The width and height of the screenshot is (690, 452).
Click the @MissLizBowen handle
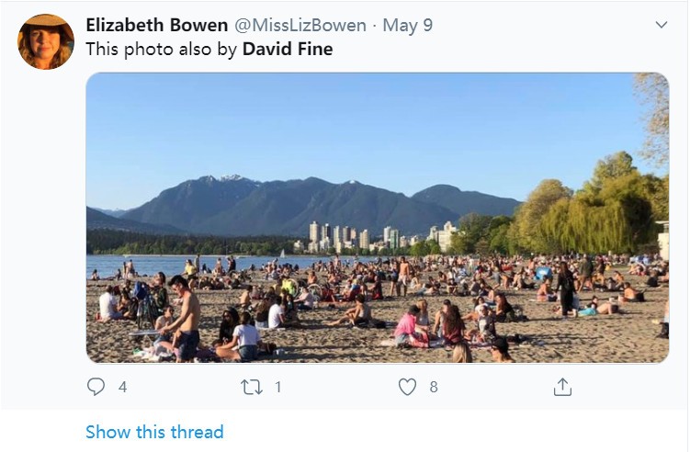pos(300,25)
